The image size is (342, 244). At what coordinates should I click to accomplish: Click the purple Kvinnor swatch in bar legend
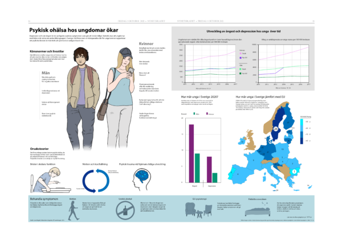(207, 113)
